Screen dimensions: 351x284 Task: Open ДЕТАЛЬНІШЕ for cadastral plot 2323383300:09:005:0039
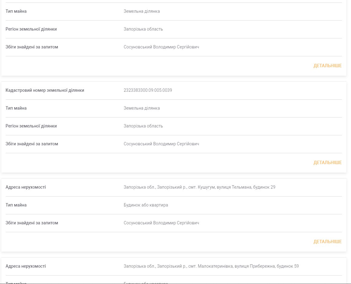coord(327,163)
